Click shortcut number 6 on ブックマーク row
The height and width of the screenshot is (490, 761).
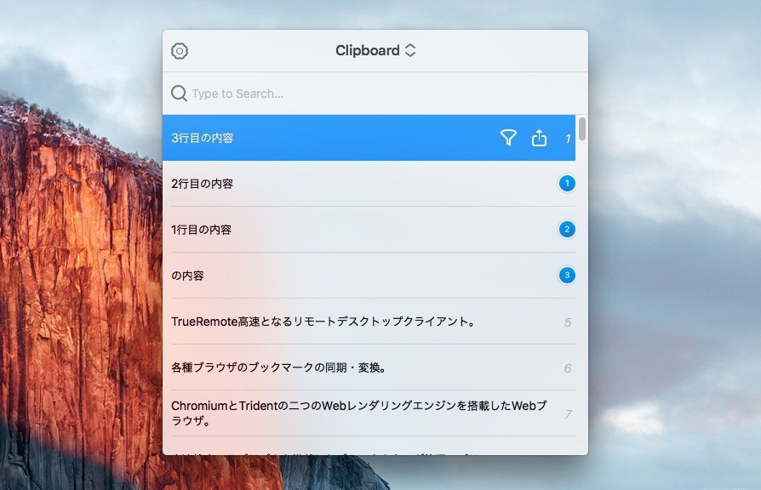click(x=568, y=368)
